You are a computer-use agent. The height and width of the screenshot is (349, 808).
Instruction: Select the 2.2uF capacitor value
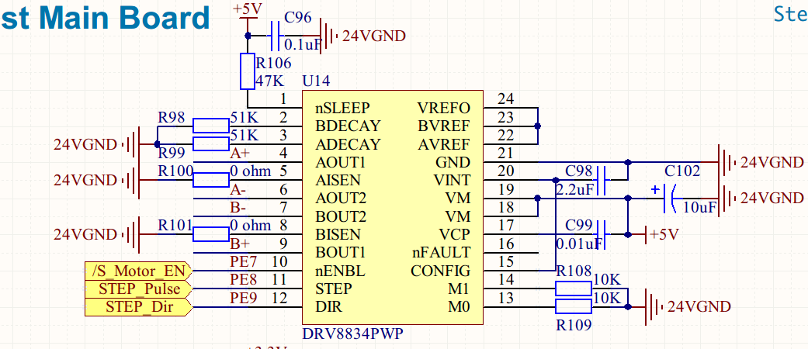click(x=574, y=189)
